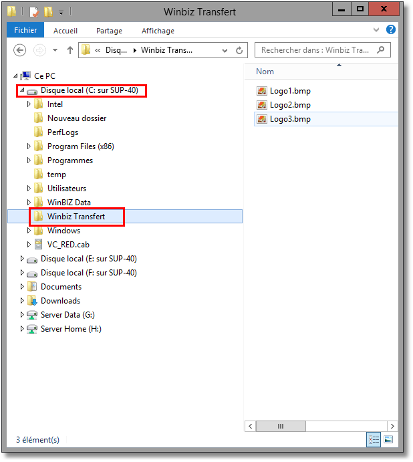413x462 pixels.
Task: Expand the Server Home (H:) node
Action: 22,328
